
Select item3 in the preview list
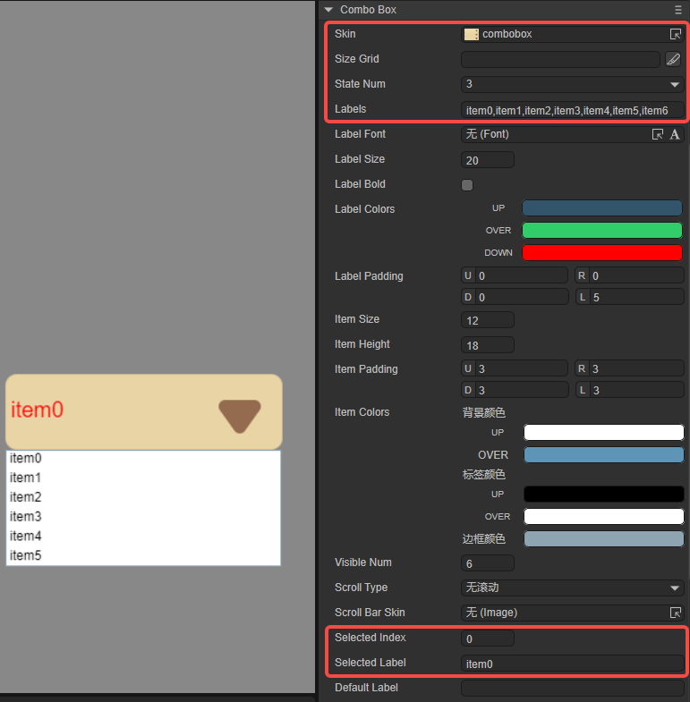(26, 517)
